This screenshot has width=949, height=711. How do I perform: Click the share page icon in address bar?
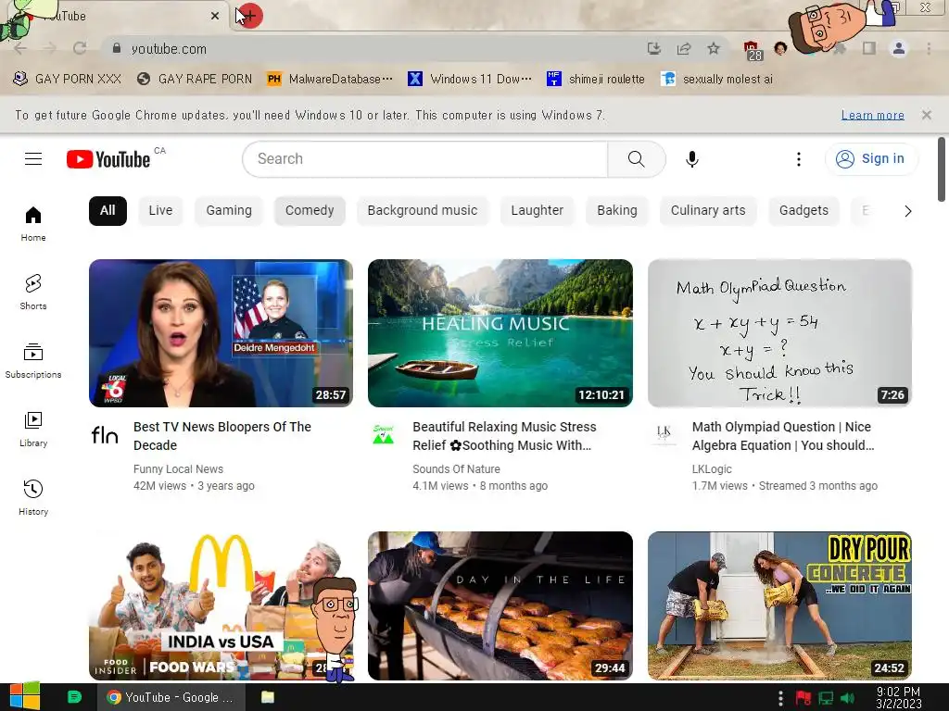[684, 48]
